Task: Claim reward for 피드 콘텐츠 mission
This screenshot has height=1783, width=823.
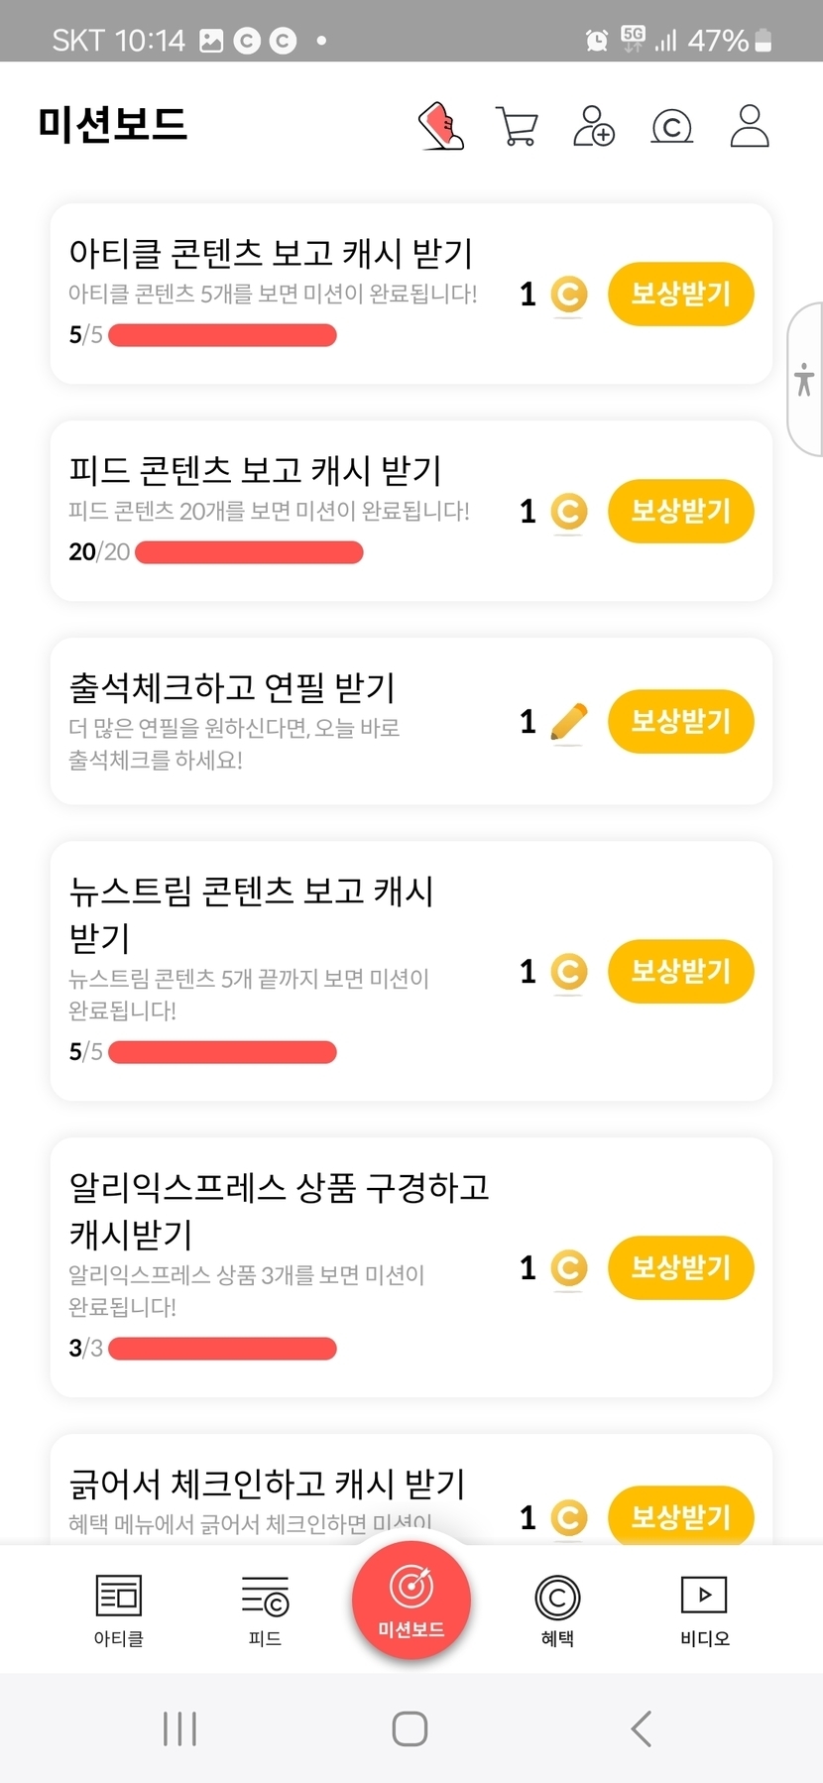Action: (680, 511)
